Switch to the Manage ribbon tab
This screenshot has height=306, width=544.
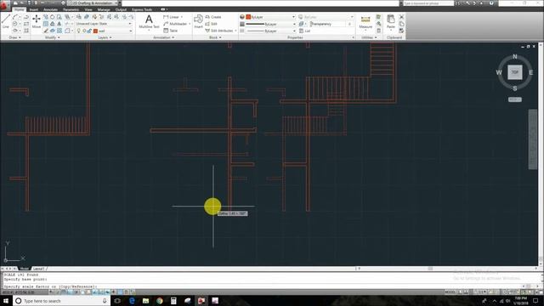point(104,9)
